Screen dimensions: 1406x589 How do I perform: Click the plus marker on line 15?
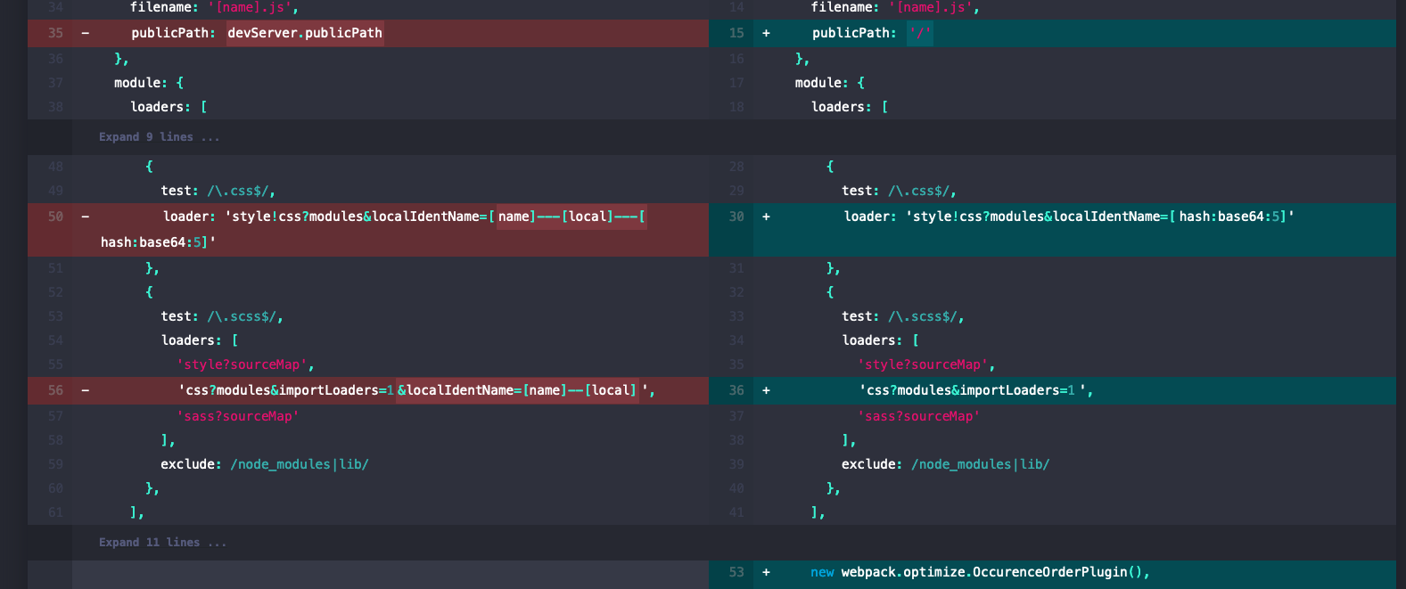(766, 33)
